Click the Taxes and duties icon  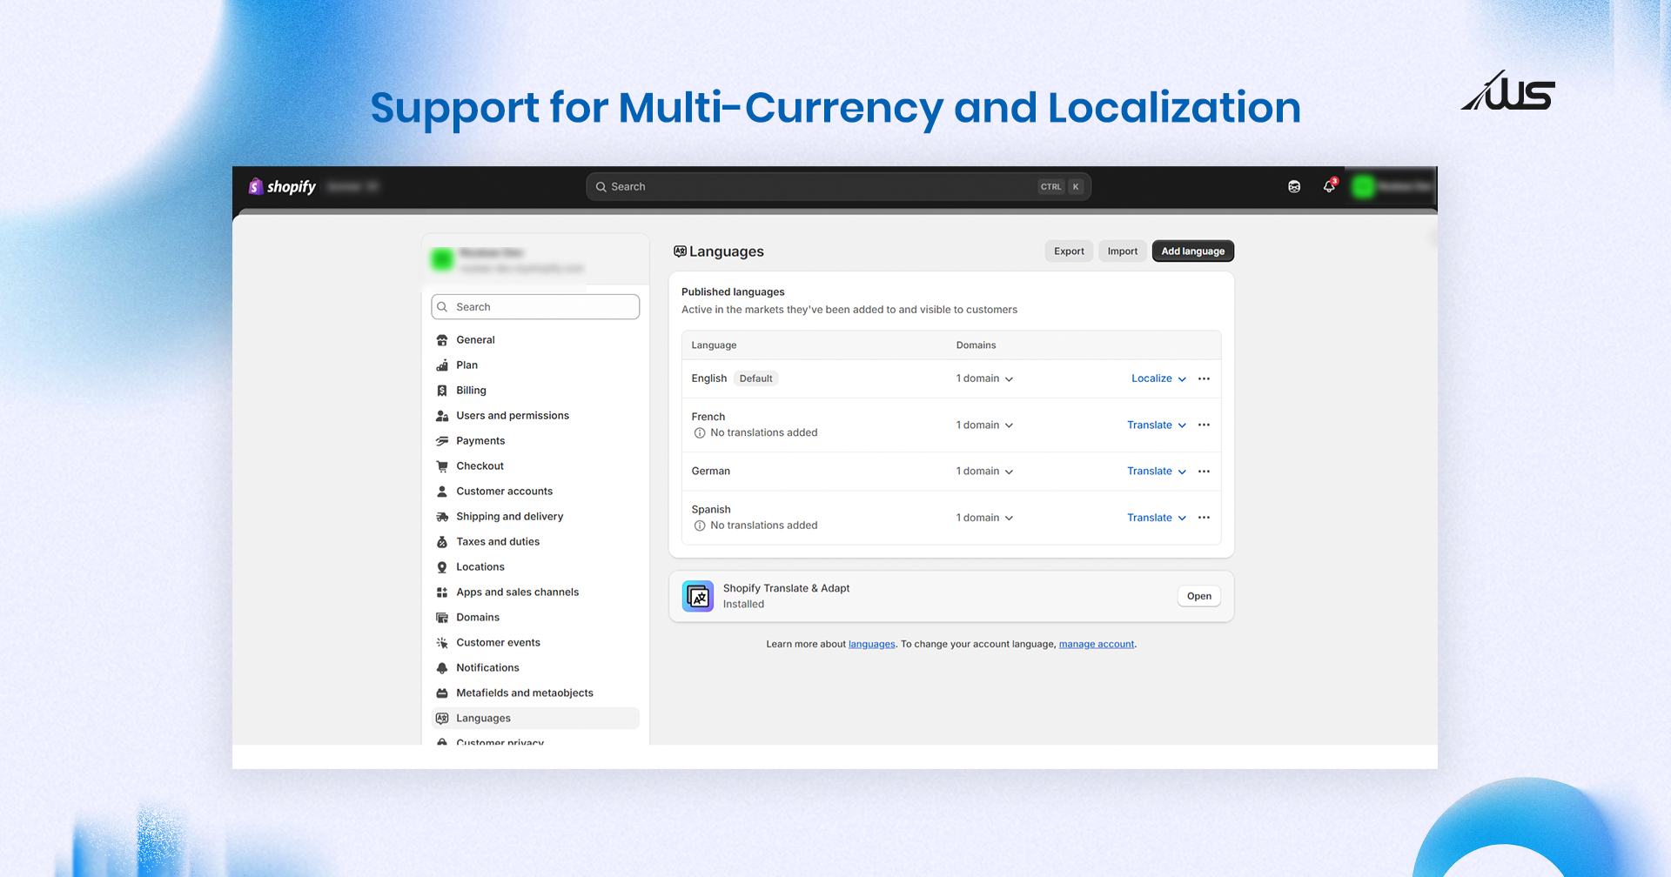click(x=442, y=542)
